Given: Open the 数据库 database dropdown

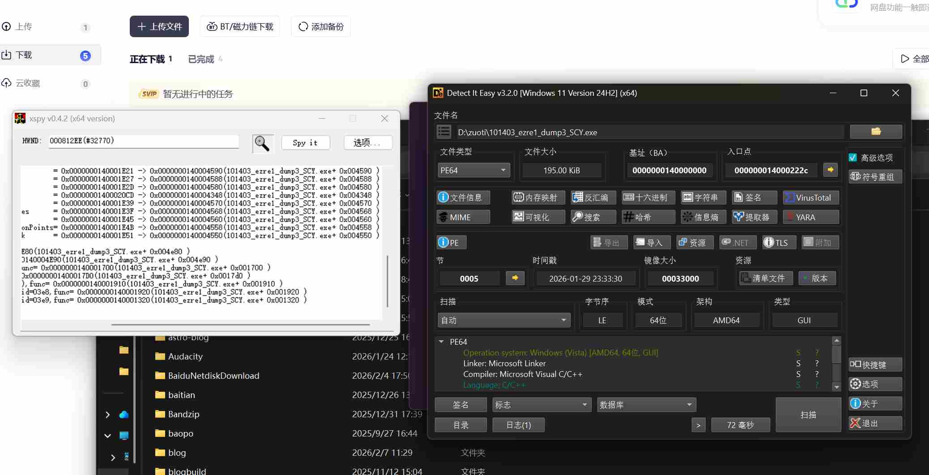Looking at the screenshot, I should pos(646,405).
